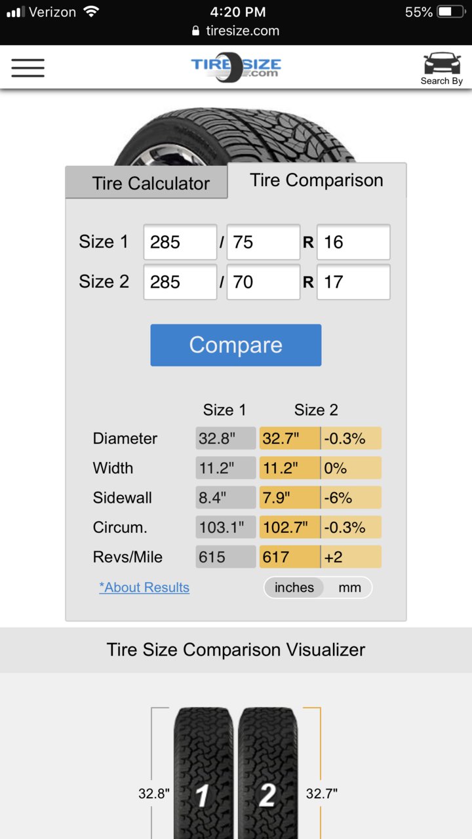Click the blue Compare button
472x839 pixels.
pos(236,345)
